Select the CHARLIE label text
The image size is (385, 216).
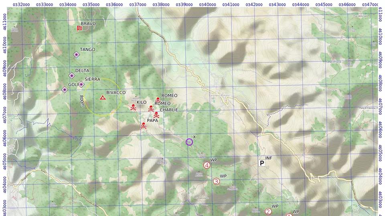point(169,110)
